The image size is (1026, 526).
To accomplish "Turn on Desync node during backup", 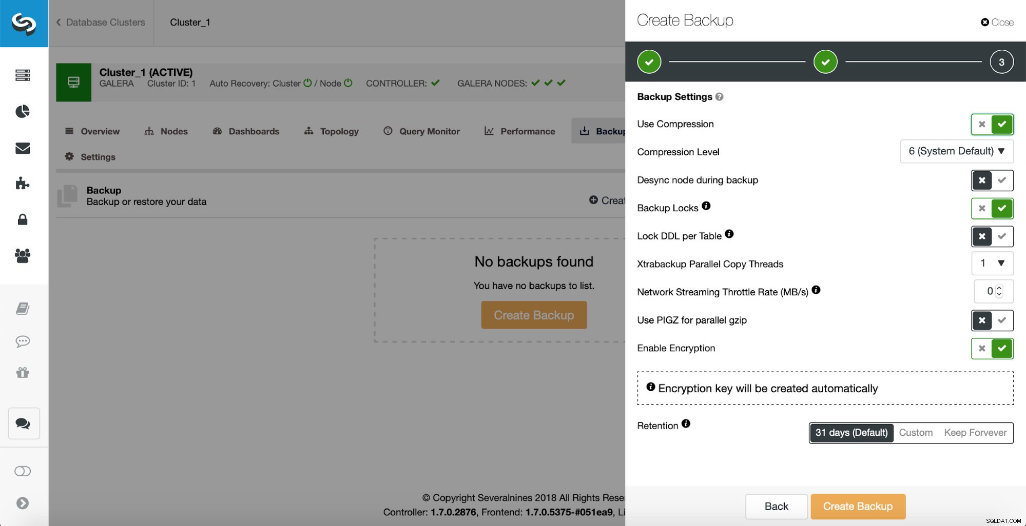I will pos(1002,180).
